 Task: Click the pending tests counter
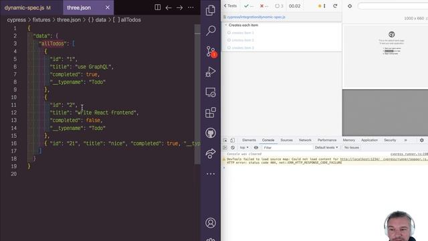(x=280, y=6)
